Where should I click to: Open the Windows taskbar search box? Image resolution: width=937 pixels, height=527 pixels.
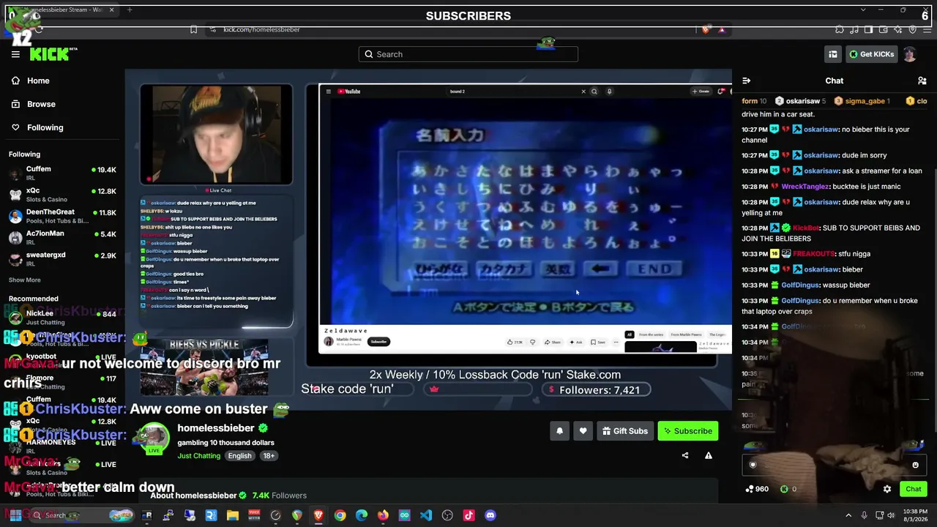pos(82,515)
